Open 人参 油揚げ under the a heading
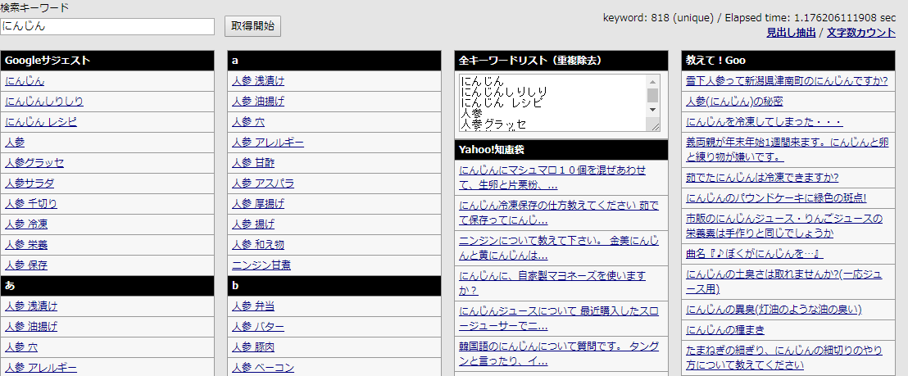Image resolution: width=908 pixels, height=376 pixels. [x=258, y=102]
